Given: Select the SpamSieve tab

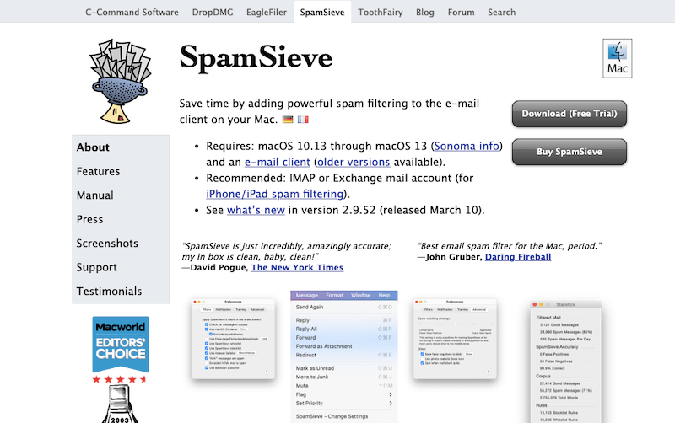Looking at the screenshot, I should click(x=322, y=13).
